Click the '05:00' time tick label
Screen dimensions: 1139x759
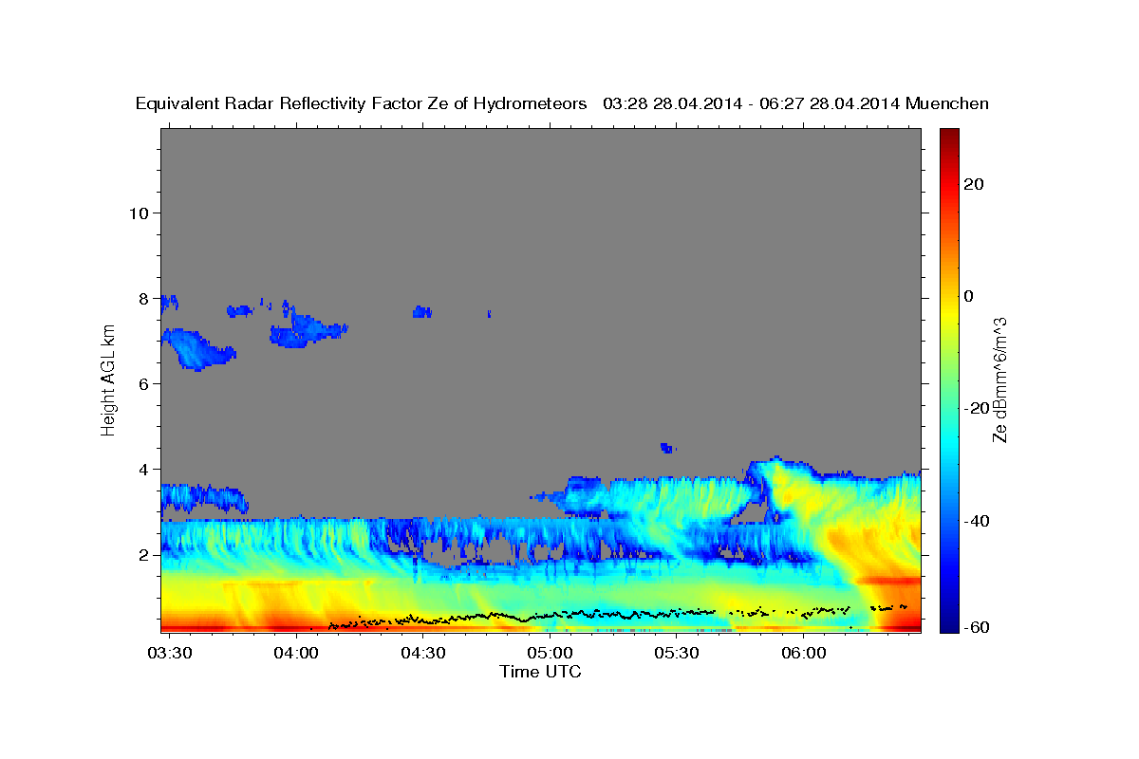[550, 653]
